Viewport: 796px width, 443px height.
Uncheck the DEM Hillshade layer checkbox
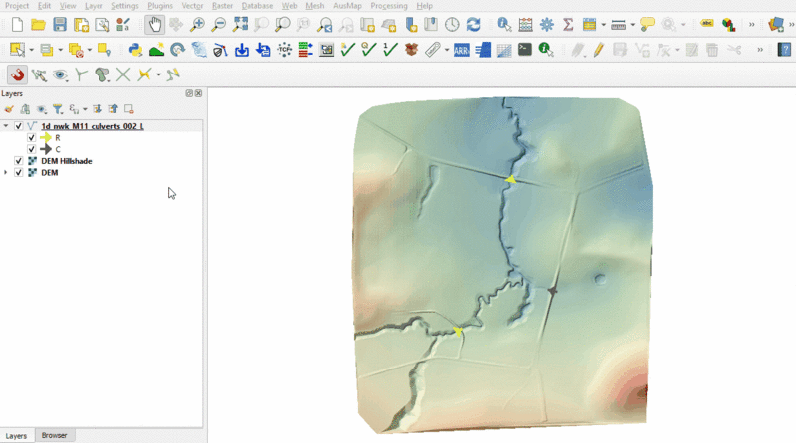19,161
